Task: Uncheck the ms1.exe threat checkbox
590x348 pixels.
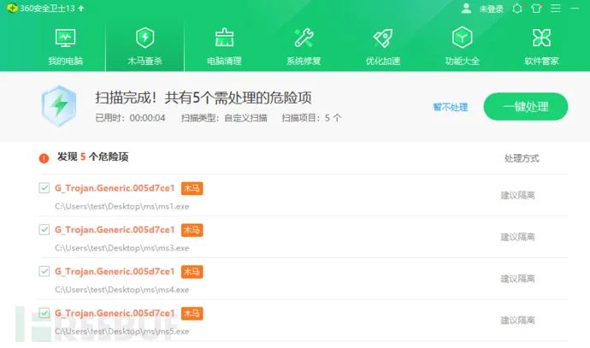Action: 44,188
